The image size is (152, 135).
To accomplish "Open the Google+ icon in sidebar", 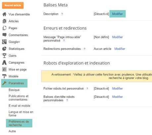I will (x=4, y=42).
